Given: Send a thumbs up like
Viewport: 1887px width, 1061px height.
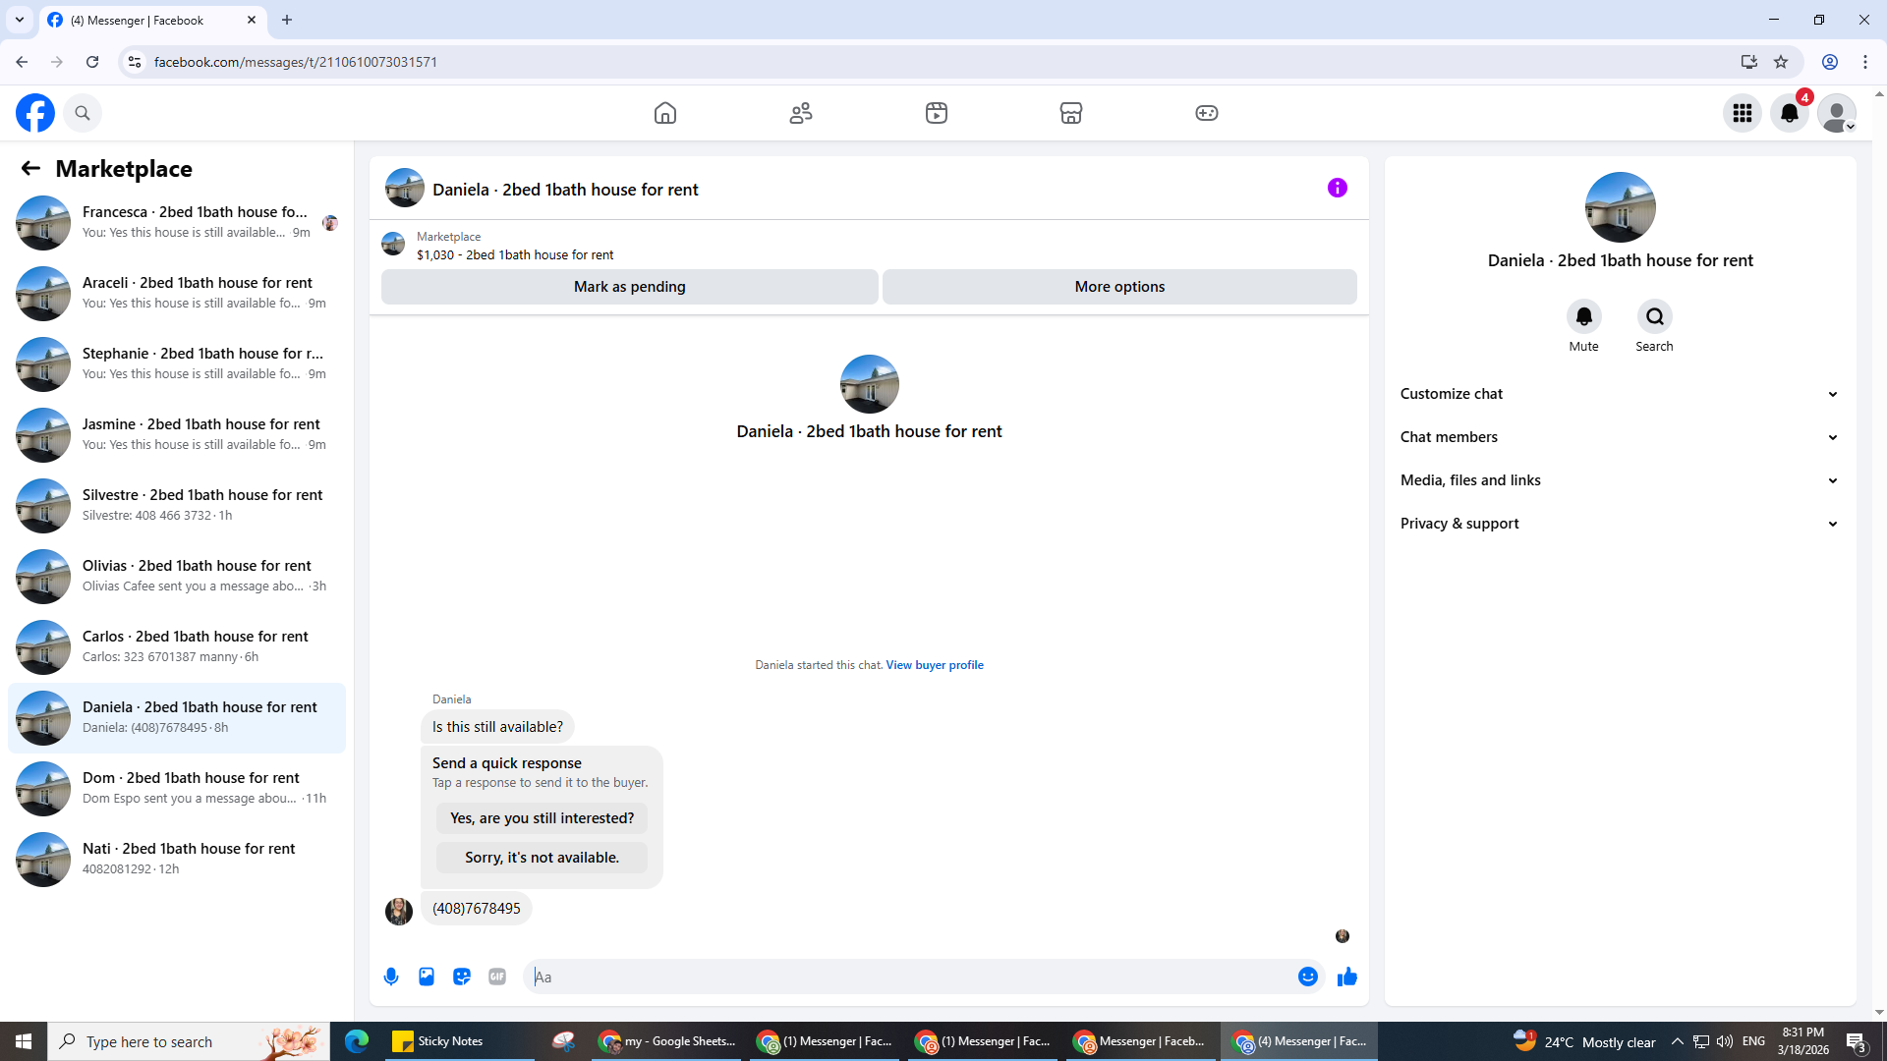Looking at the screenshot, I should coord(1346,977).
